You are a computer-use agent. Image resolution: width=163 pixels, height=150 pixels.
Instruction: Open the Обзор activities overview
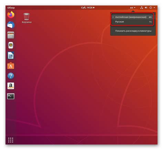11,8
